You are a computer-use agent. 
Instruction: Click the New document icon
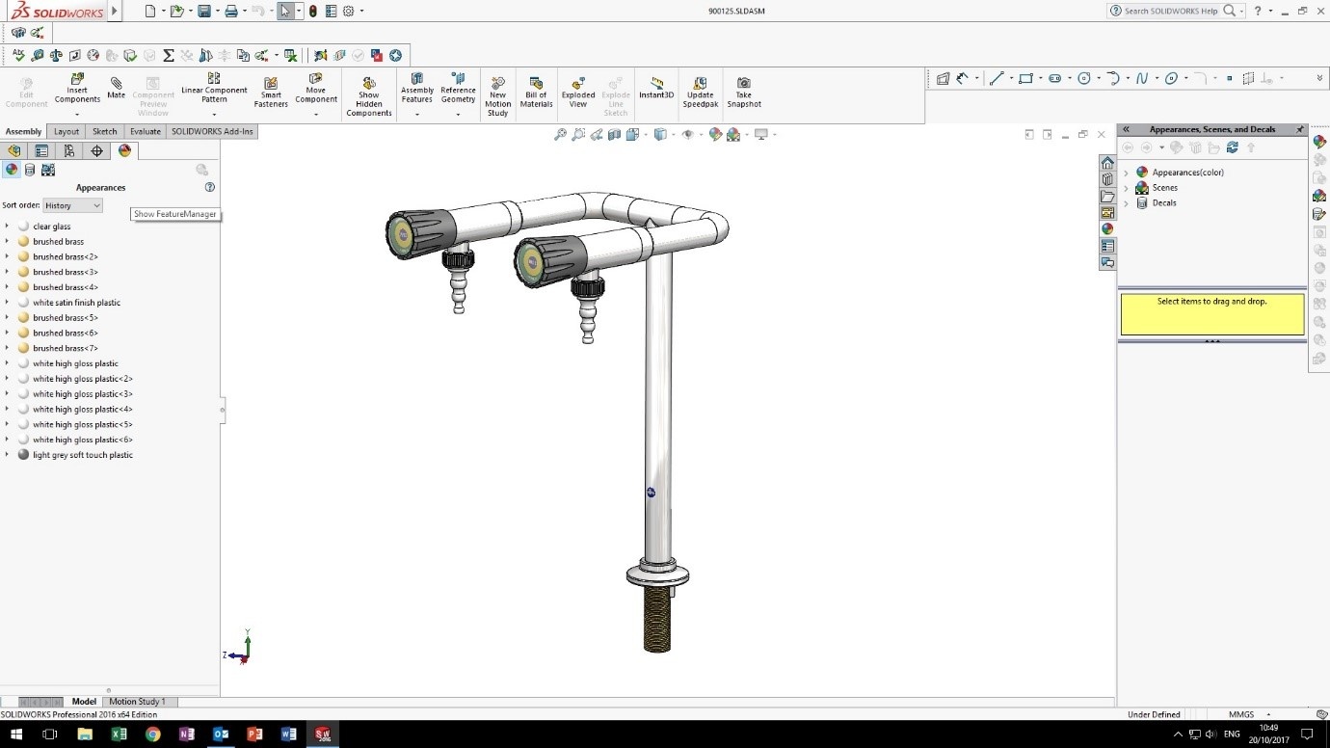(149, 11)
